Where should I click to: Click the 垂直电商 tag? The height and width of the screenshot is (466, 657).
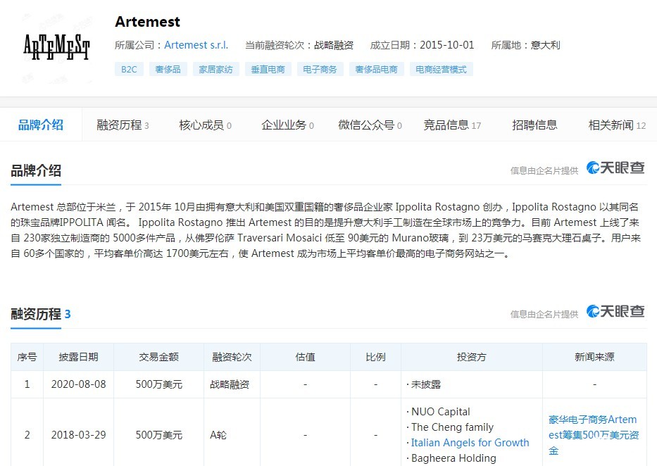point(268,69)
